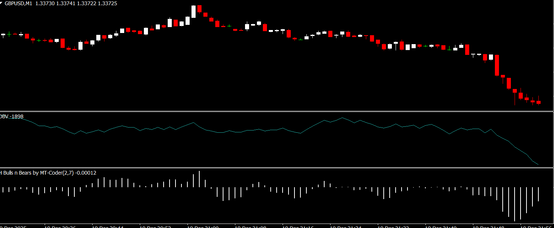Select the last red candle on far right
The height and width of the screenshot is (228, 554).
tap(538, 102)
